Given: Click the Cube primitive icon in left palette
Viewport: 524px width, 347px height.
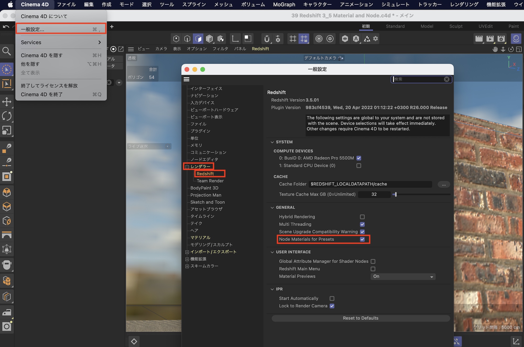Looking at the screenshot, I should click(x=7, y=193).
